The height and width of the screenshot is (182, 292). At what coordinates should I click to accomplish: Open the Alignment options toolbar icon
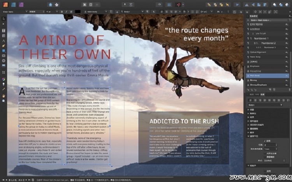[x=237, y=5]
